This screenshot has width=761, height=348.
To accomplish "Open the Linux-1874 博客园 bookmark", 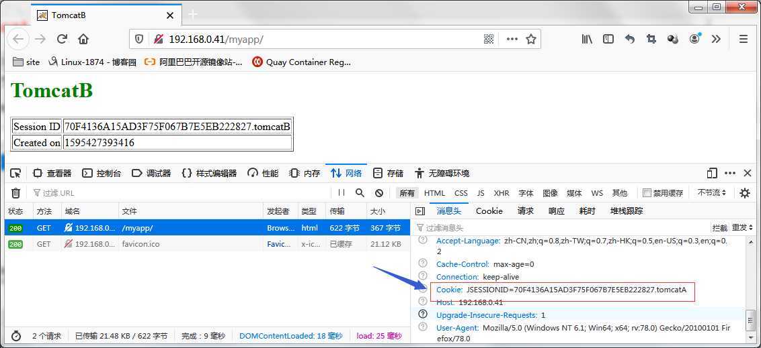I will (92, 62).
